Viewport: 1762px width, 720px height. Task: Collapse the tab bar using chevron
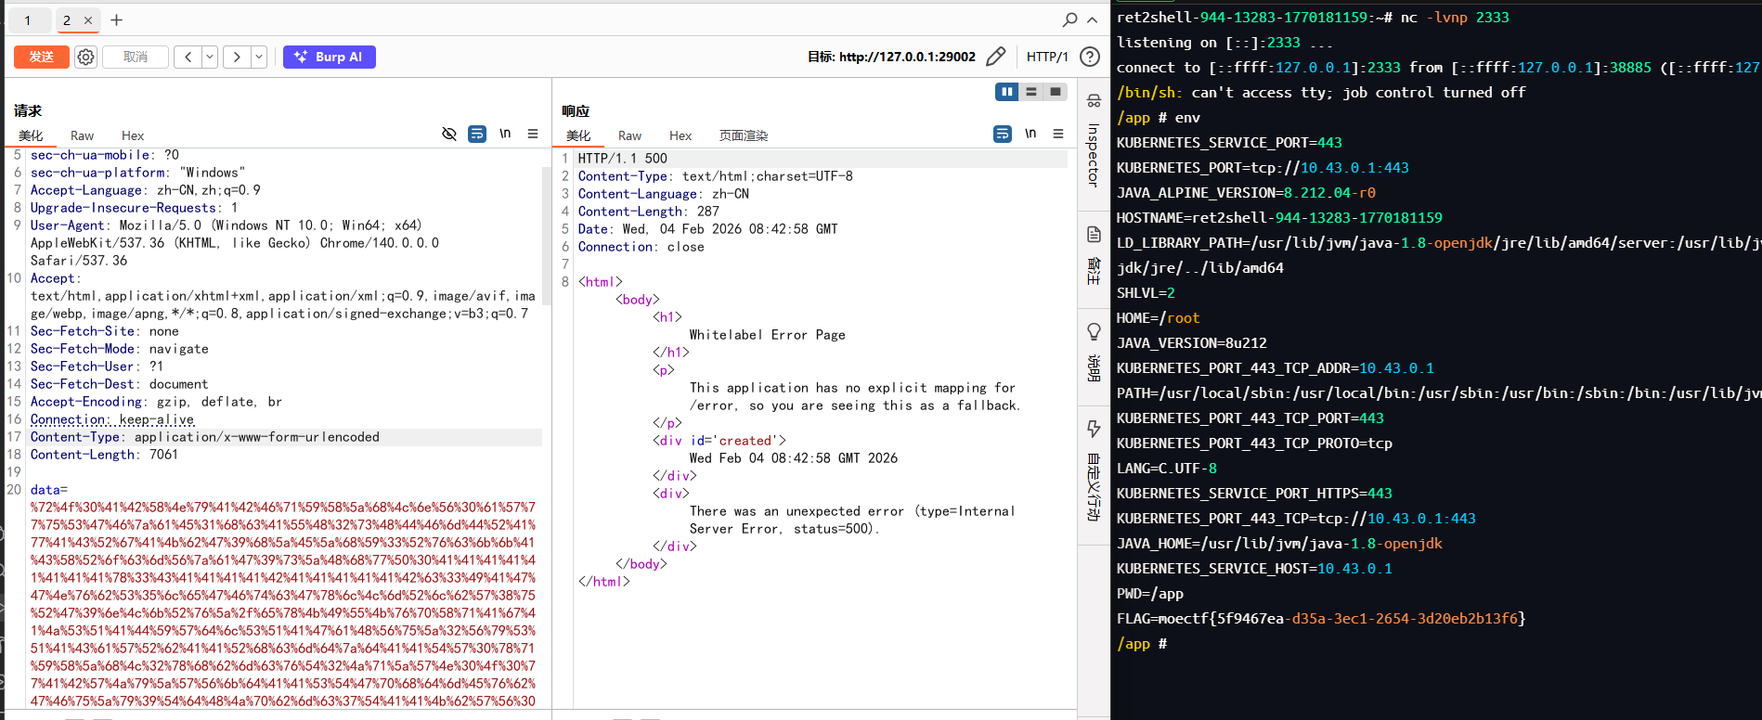1092,19
